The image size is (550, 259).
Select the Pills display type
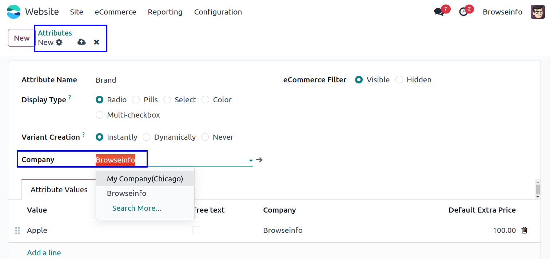pyautogui.click(x=136, y=100)
